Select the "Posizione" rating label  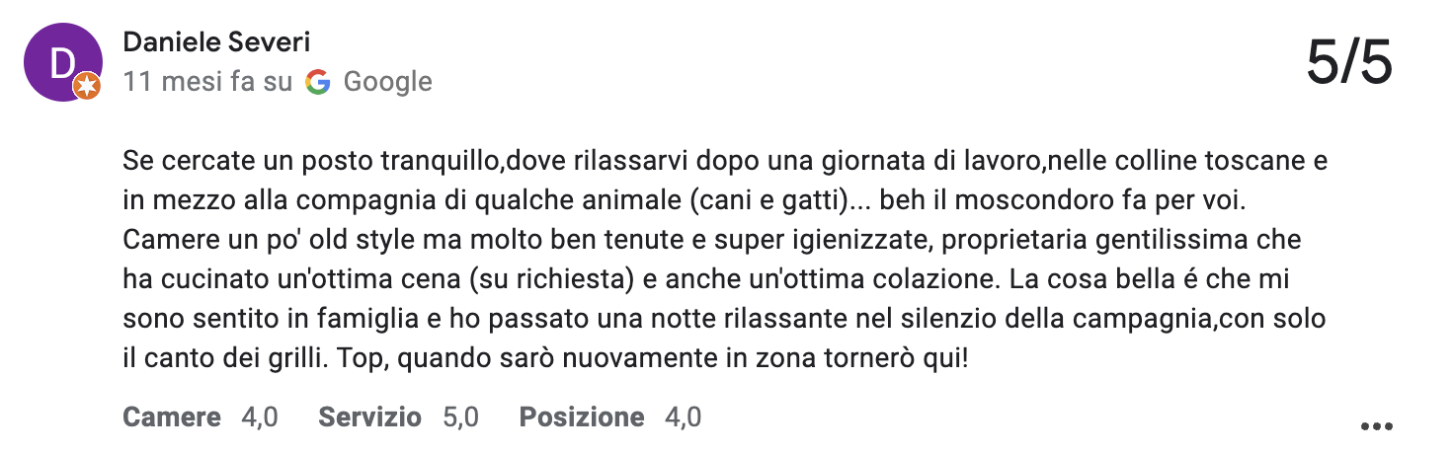point(582,417)
